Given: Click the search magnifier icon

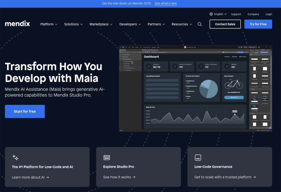Looking at the screenshot, I should click(200, 24).
